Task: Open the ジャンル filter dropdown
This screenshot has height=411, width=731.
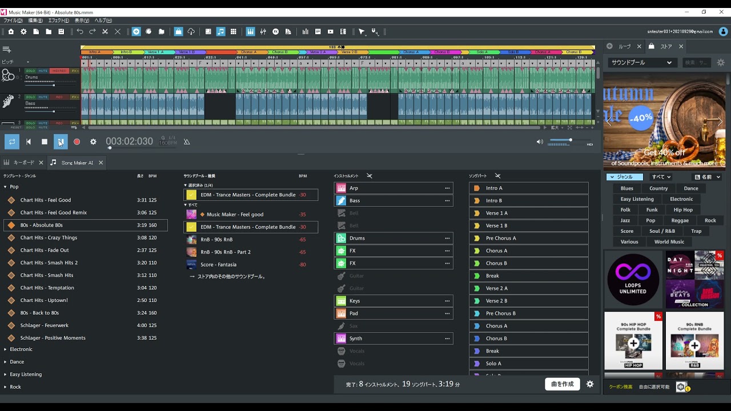Action: (x=624, y=177)
